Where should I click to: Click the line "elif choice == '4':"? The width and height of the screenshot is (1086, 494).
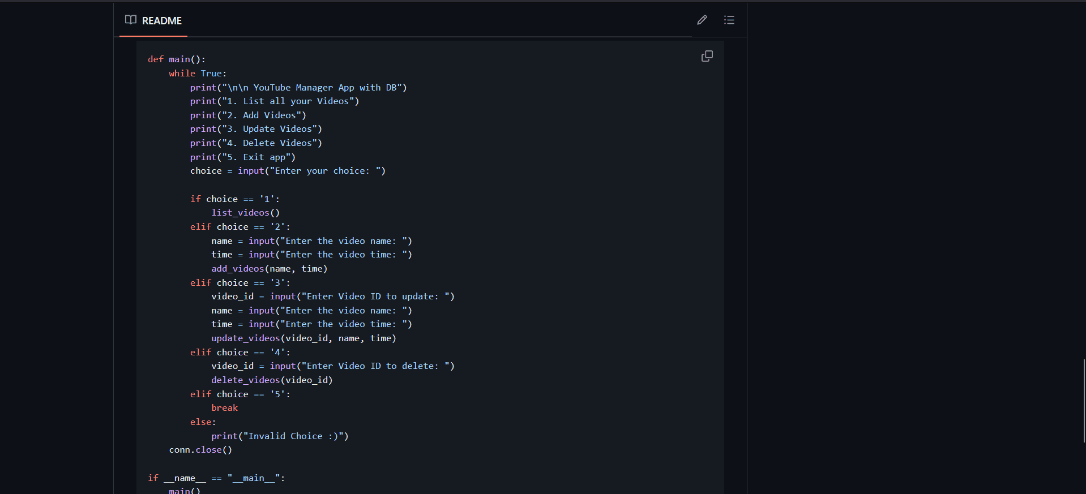pos(240,353)
